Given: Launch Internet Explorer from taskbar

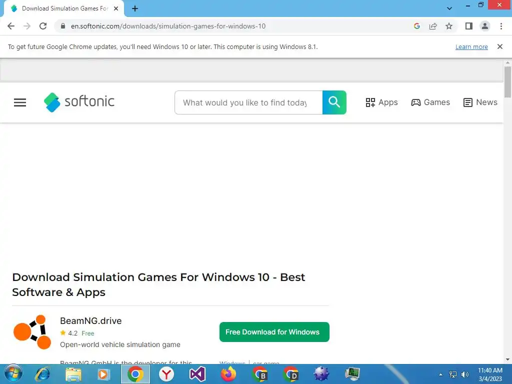Looking at the screenshot, I should pyautogui.click(x=42, y=374).
